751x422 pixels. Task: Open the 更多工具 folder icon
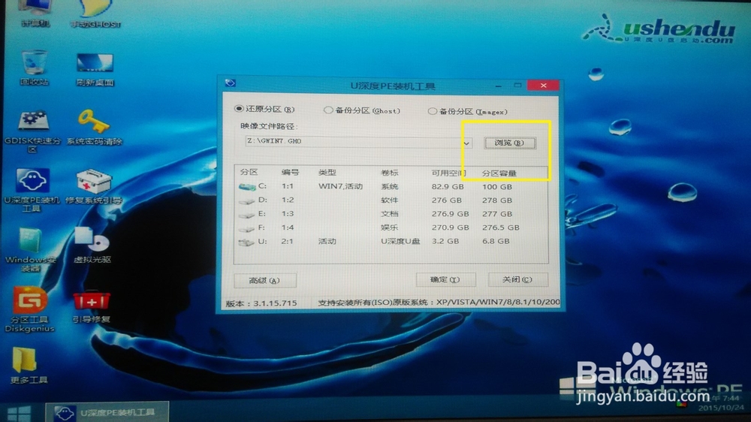(x=29, y=366)
